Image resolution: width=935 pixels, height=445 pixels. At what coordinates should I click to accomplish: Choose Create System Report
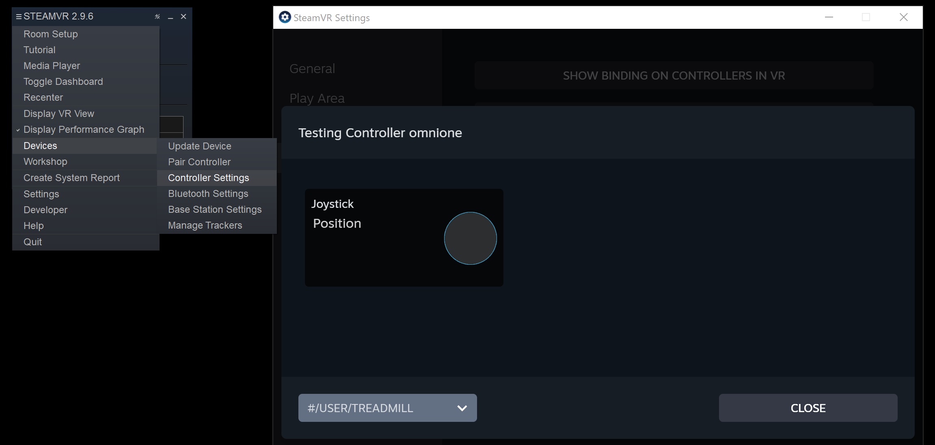85,178
